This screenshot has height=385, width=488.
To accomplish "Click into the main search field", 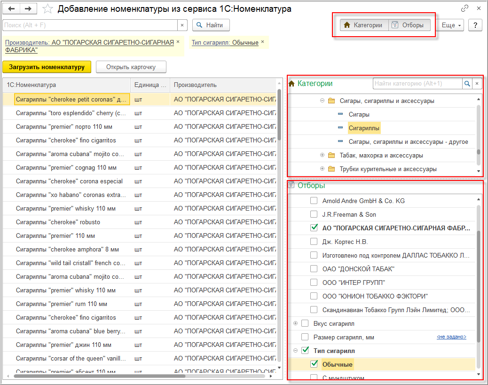I will tap(89, 25).
